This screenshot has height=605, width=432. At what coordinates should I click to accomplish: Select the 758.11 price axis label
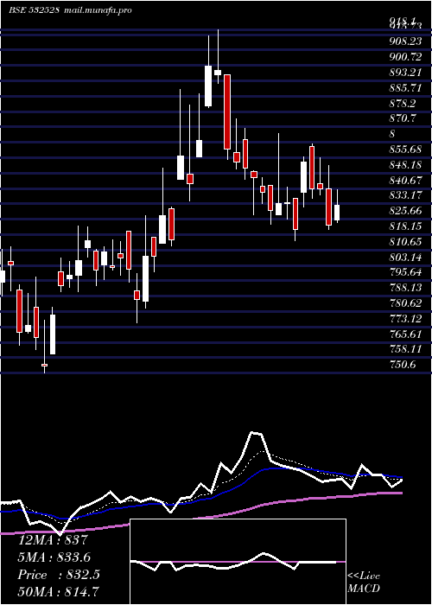[x=404, y=349]
